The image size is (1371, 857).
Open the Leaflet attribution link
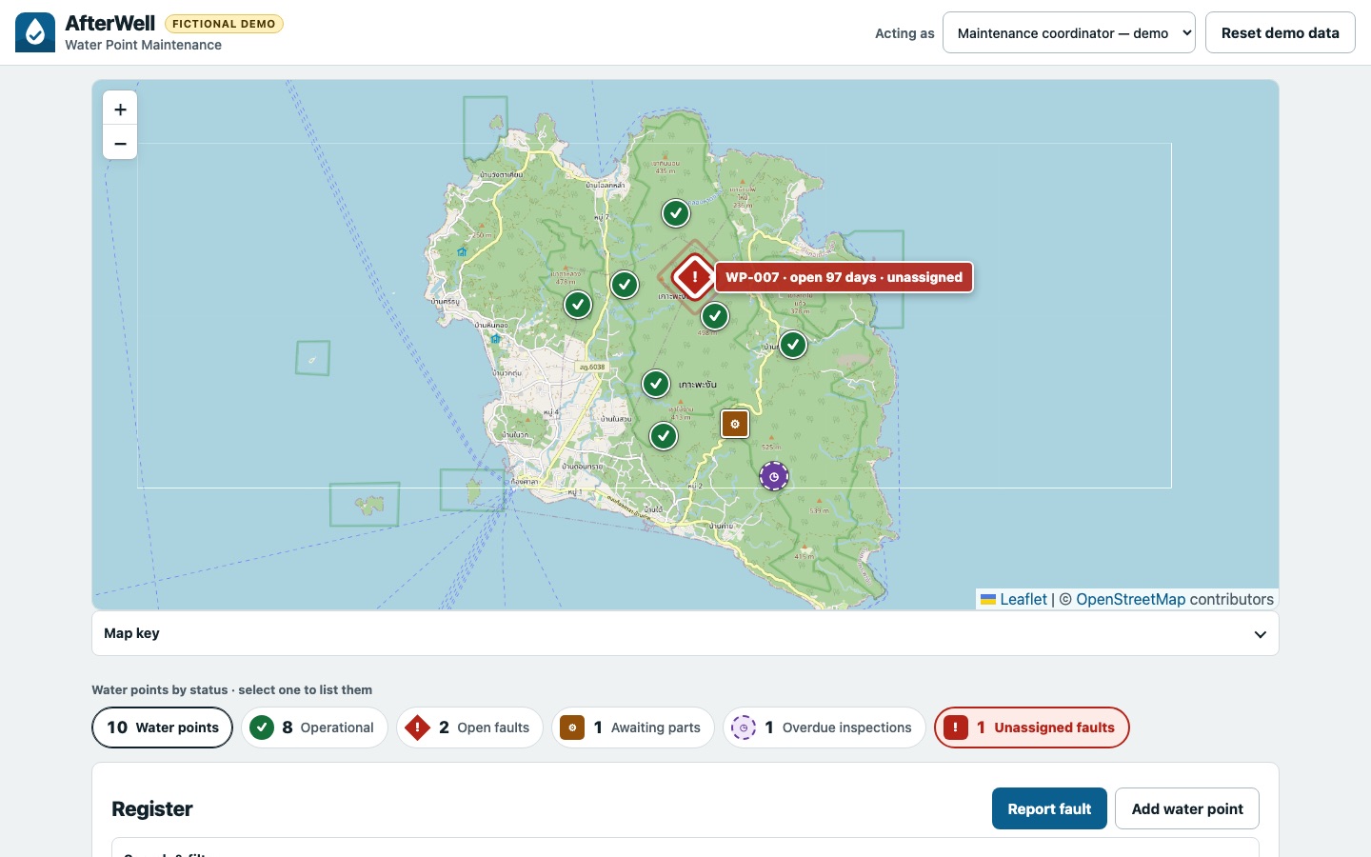1014,599
